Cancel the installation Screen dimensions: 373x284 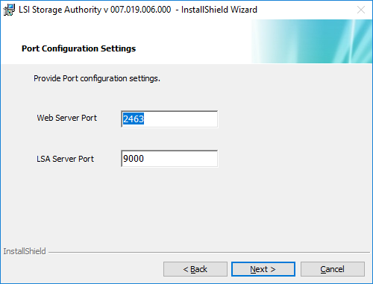(x=333, y=269)
